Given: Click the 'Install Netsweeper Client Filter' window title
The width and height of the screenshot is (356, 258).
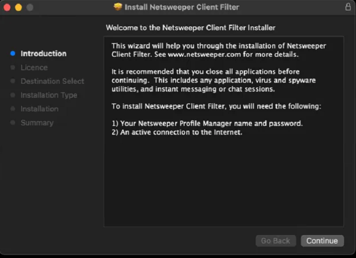Looking at the screenshot, I should click(x=182, y=7).
